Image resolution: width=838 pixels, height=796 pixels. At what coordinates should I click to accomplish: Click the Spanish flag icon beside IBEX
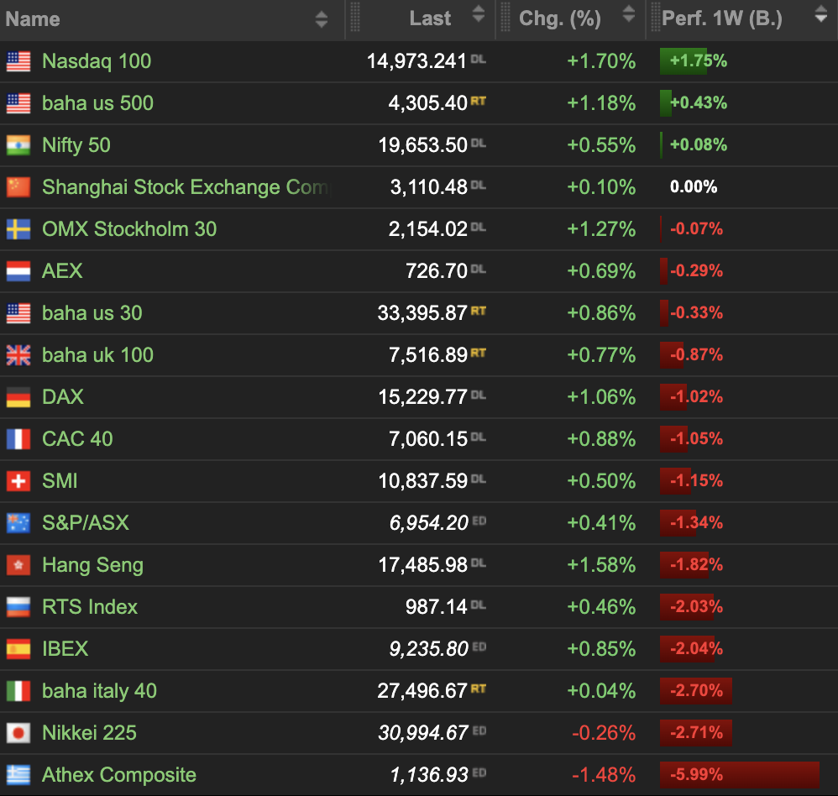(18, 649)
